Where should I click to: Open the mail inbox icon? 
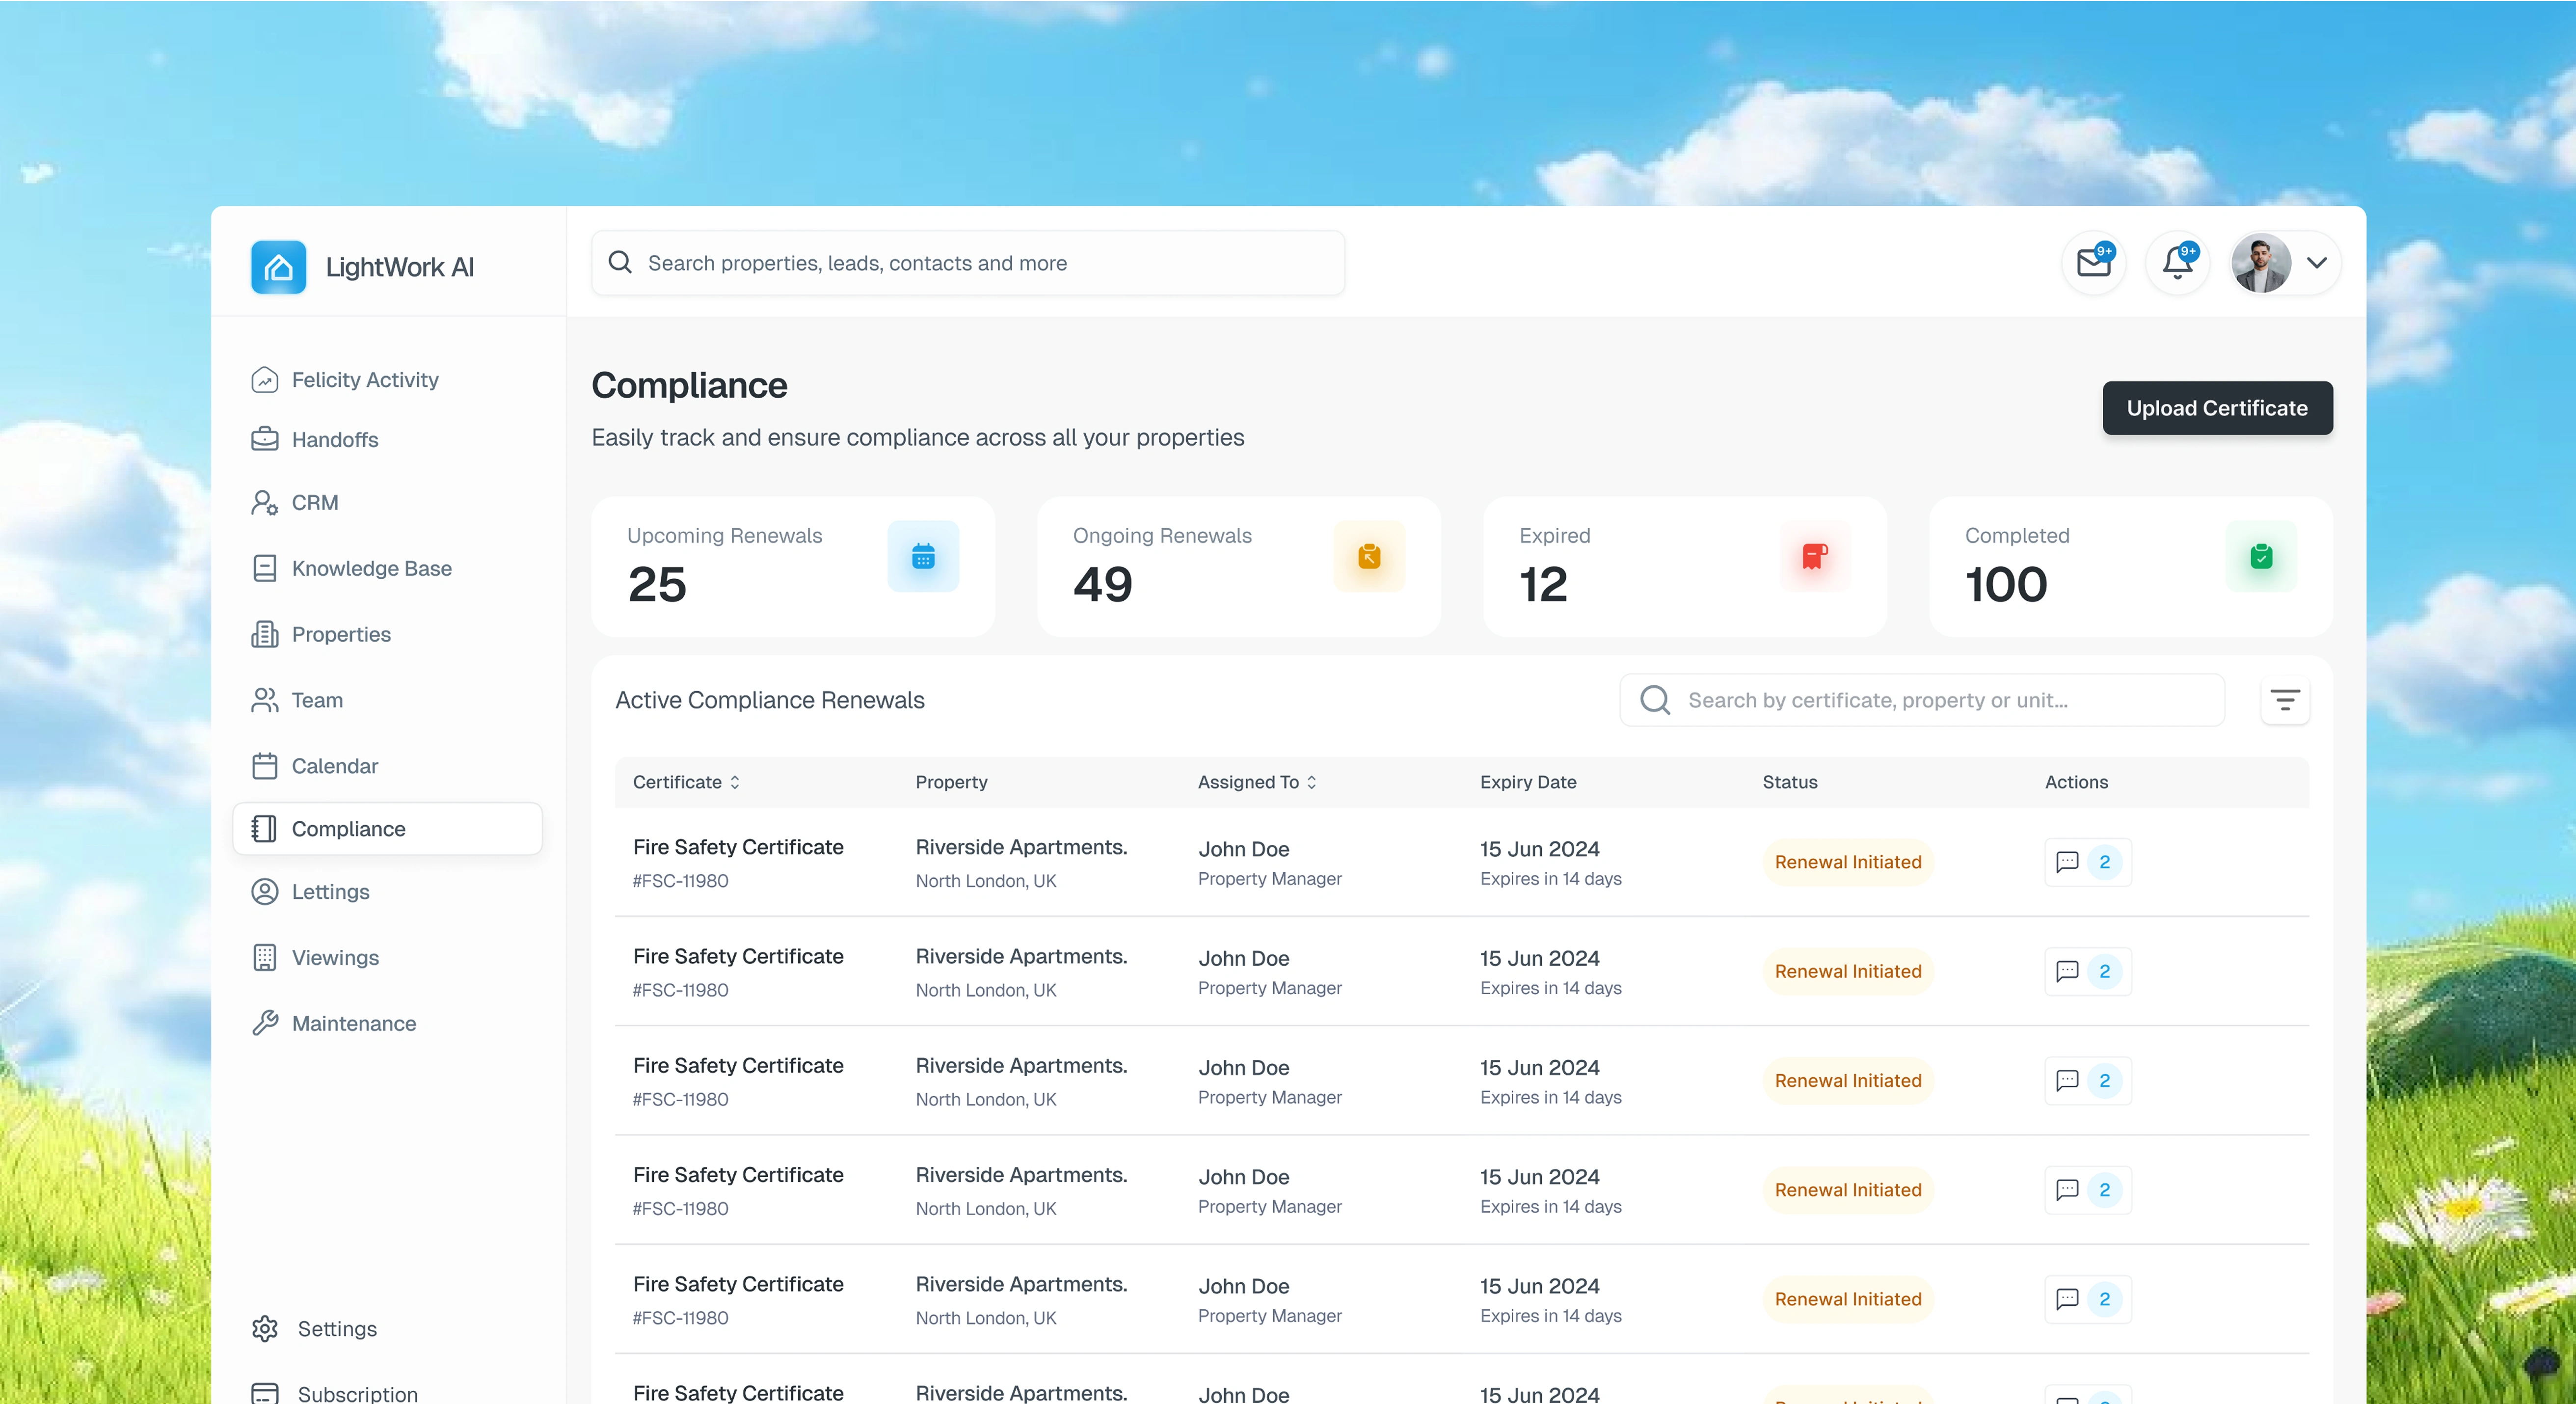point(2093,263)
